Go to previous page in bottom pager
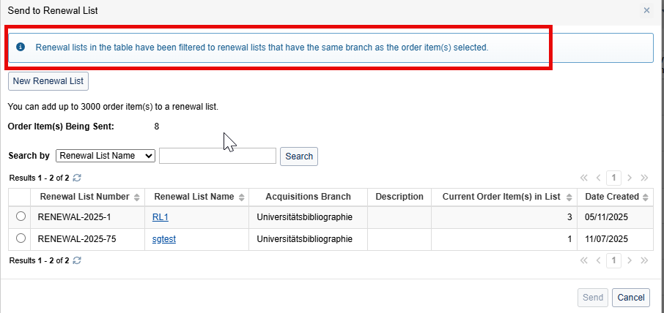The height and width of the screenshot is (313, 664). coord(599,260)
